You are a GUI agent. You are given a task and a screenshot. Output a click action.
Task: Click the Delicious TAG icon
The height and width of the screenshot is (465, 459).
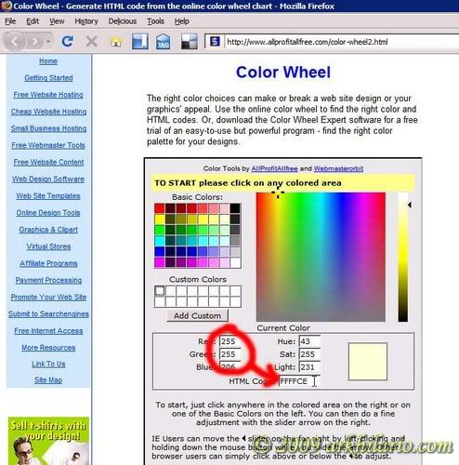[x=164, y=42]
